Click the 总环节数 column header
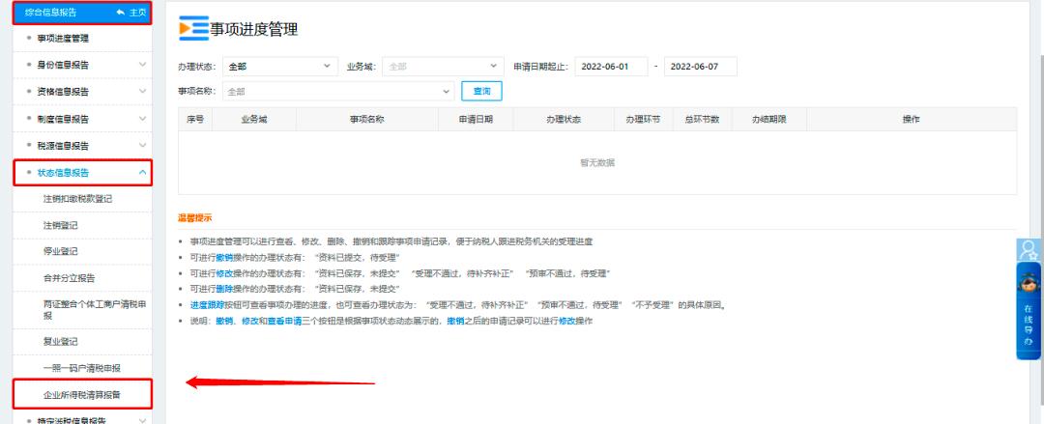Viewport: 1044px width, 424px height. pos(703,119)
